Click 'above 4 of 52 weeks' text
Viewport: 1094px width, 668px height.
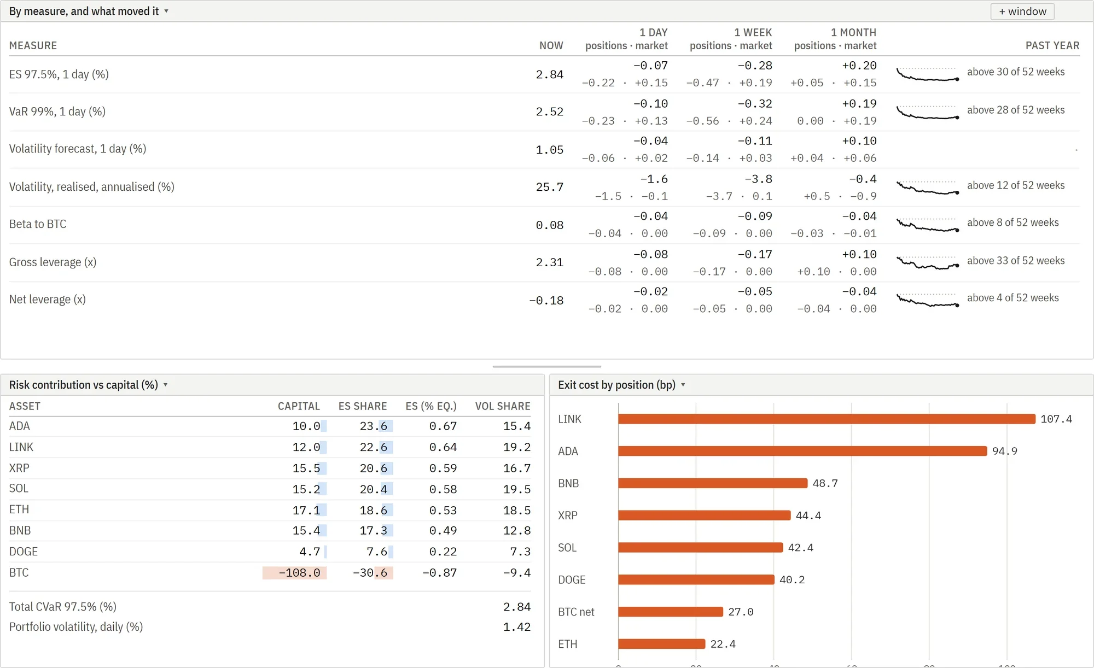click(1013, 298)
